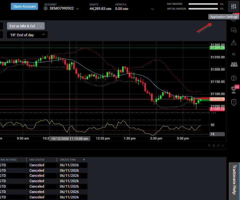Click Exit at Mkt & Cxl button

pyautogui.click(x=22, y=26)
